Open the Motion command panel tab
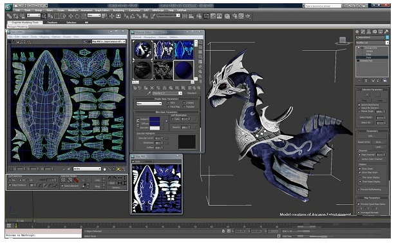The image size is (396, 243). click(x=375, y=32)
